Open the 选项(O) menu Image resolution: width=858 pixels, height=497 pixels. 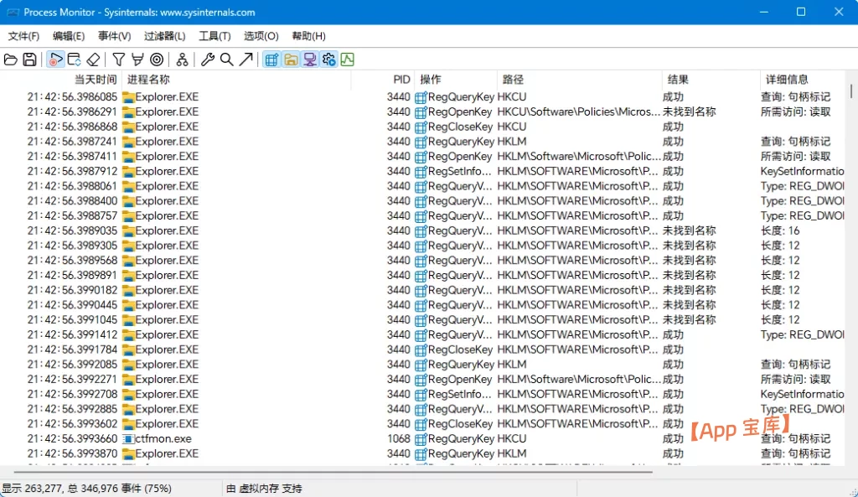point(261,36)
